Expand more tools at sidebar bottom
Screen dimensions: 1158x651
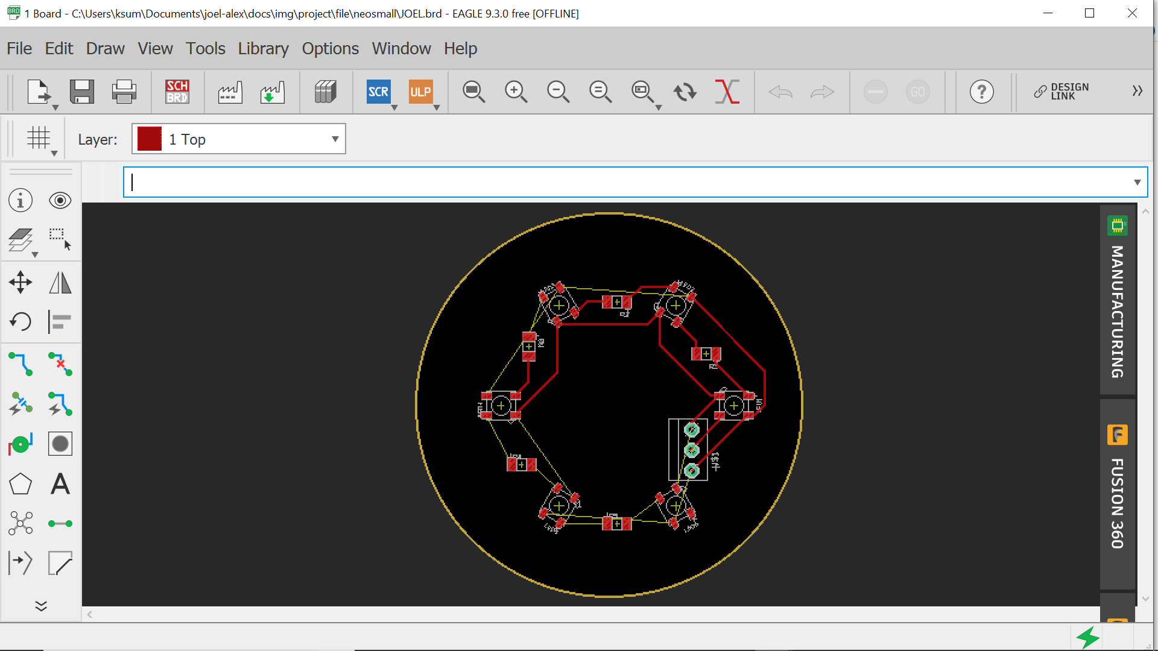click(x=41, y=606)
